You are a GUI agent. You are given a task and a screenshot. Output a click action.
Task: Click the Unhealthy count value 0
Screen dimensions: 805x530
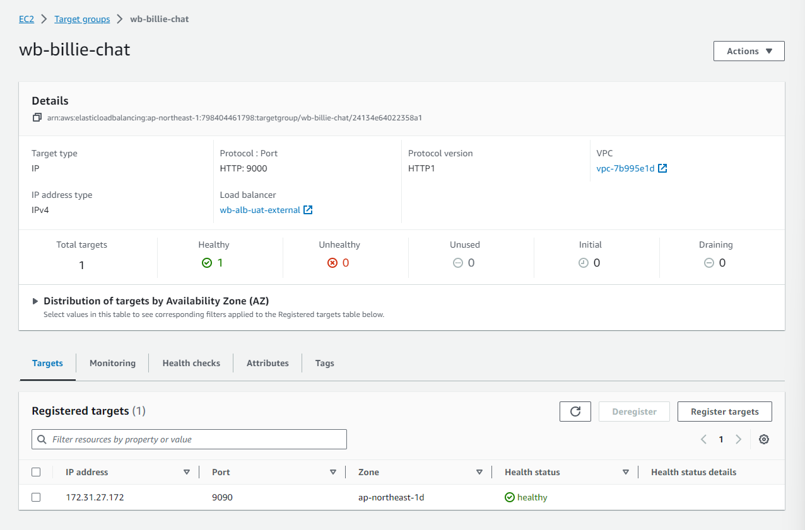(346, 263)
